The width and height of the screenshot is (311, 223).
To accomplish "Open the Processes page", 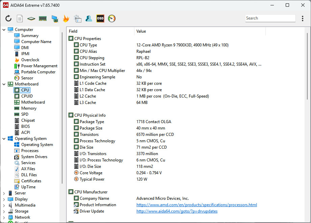I will point(30,151).
